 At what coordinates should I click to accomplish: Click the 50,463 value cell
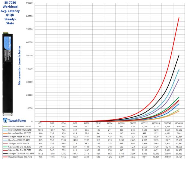[x=179, y=154]
